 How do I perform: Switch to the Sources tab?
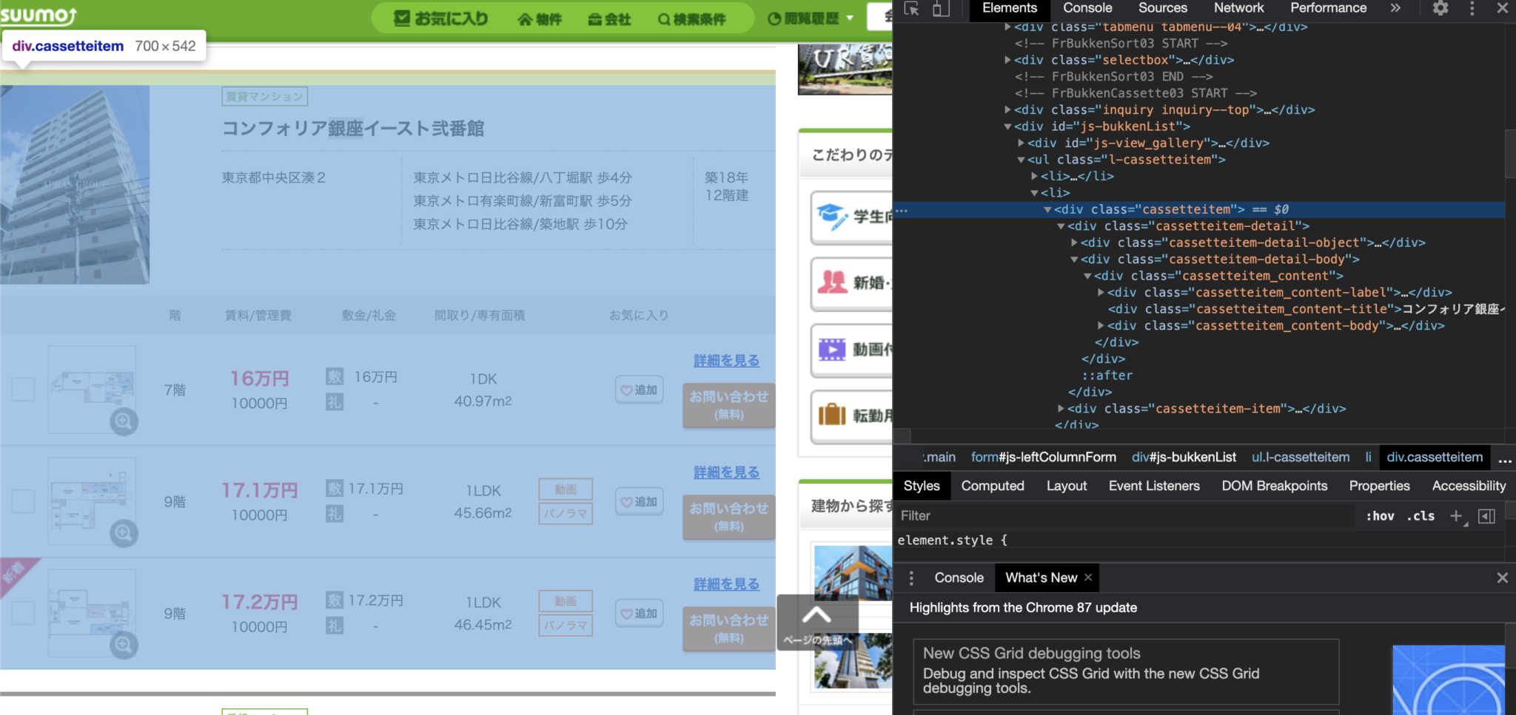1162,8
